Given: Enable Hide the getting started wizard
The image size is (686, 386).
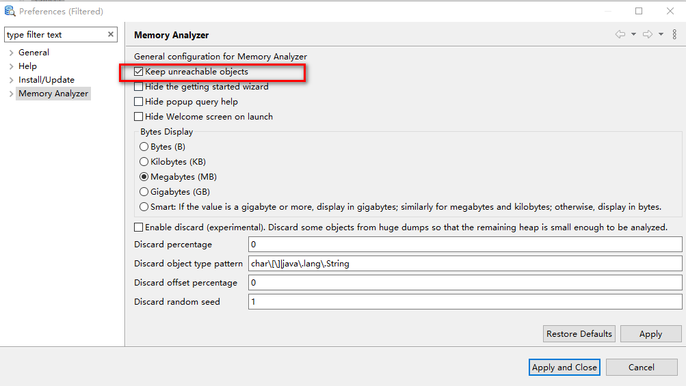Looking at the screenshot, I should pos(138,87).
